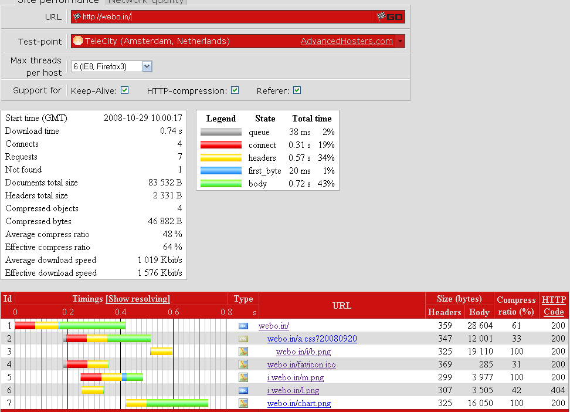Click the HTML type icon for l.png
The width and height of the screenshot is (570, 412).
[x=243, y=390]
